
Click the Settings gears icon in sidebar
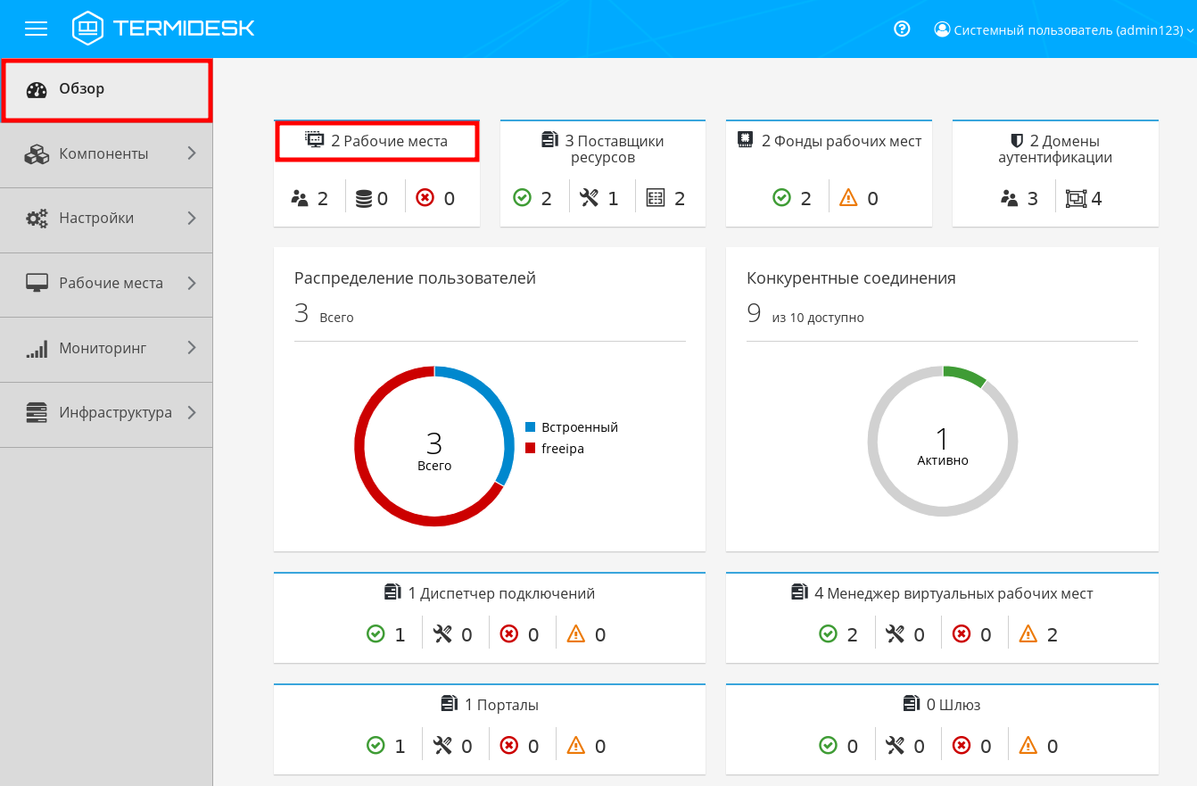[37, 219]
